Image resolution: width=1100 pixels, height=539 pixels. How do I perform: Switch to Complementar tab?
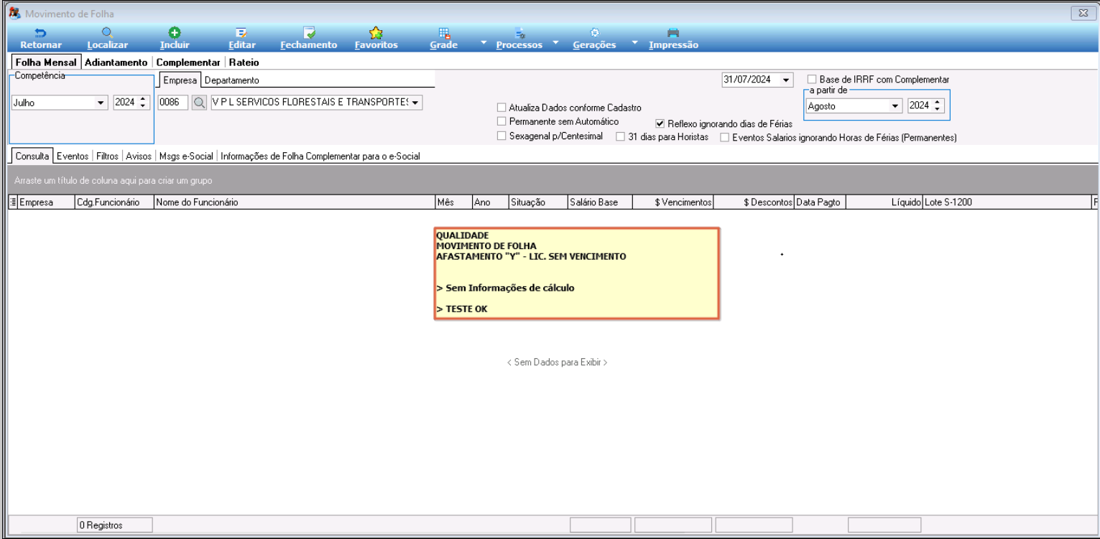point(188,62)
